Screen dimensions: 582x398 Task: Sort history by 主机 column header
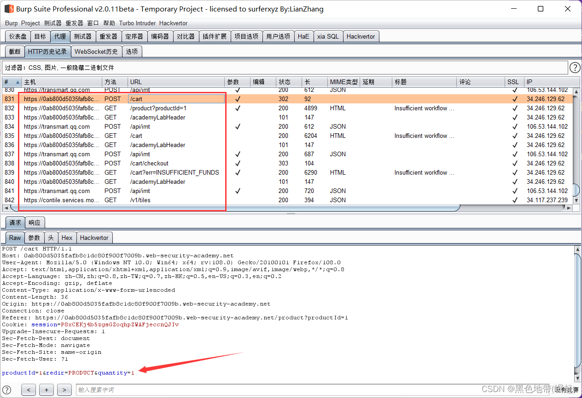[x=62, y=82]
